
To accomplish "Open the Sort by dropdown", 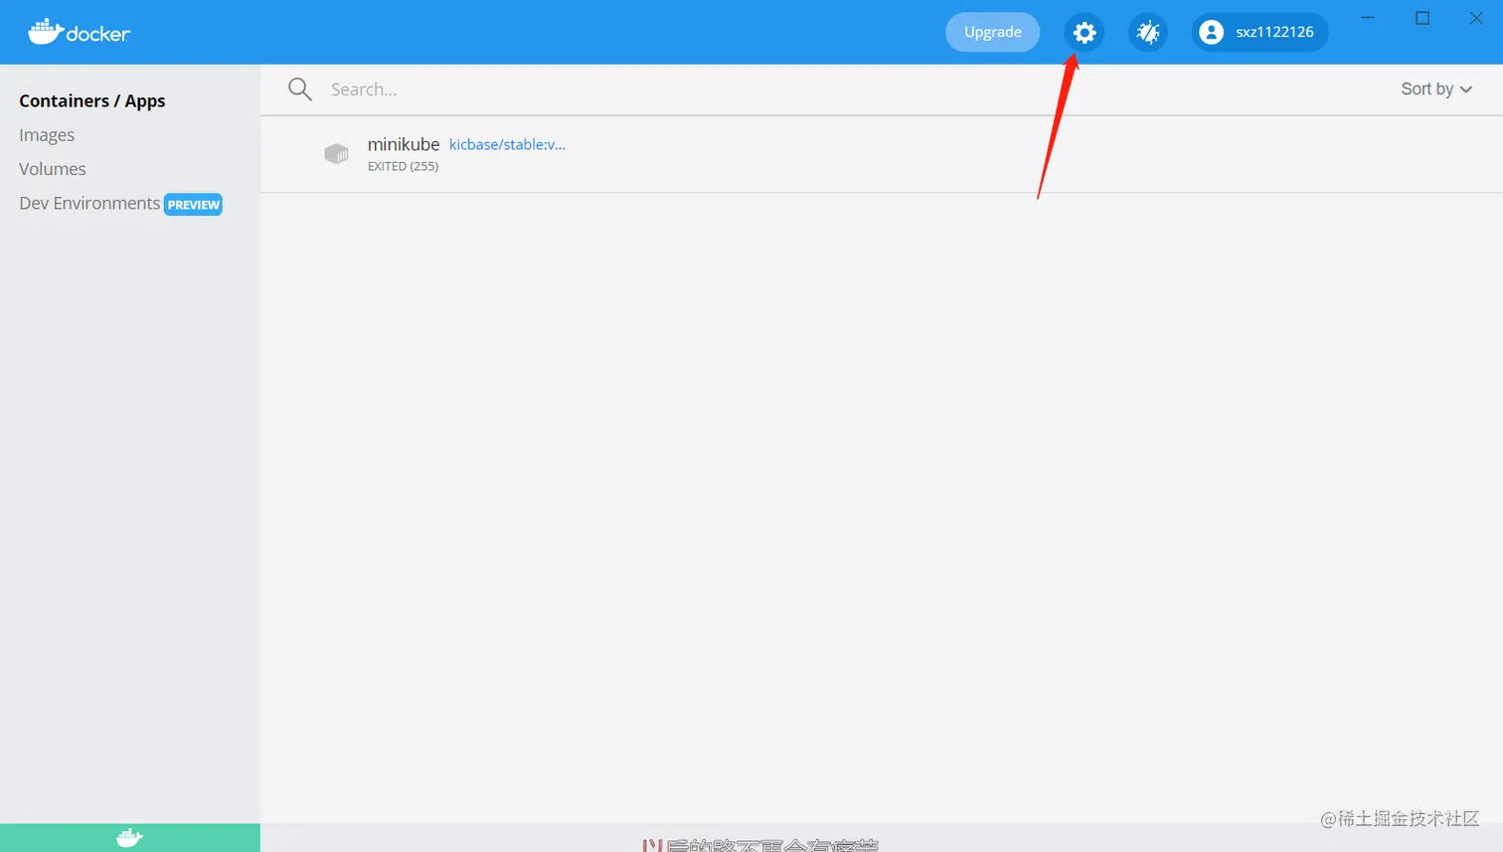I will click(x=1436, y=89).
